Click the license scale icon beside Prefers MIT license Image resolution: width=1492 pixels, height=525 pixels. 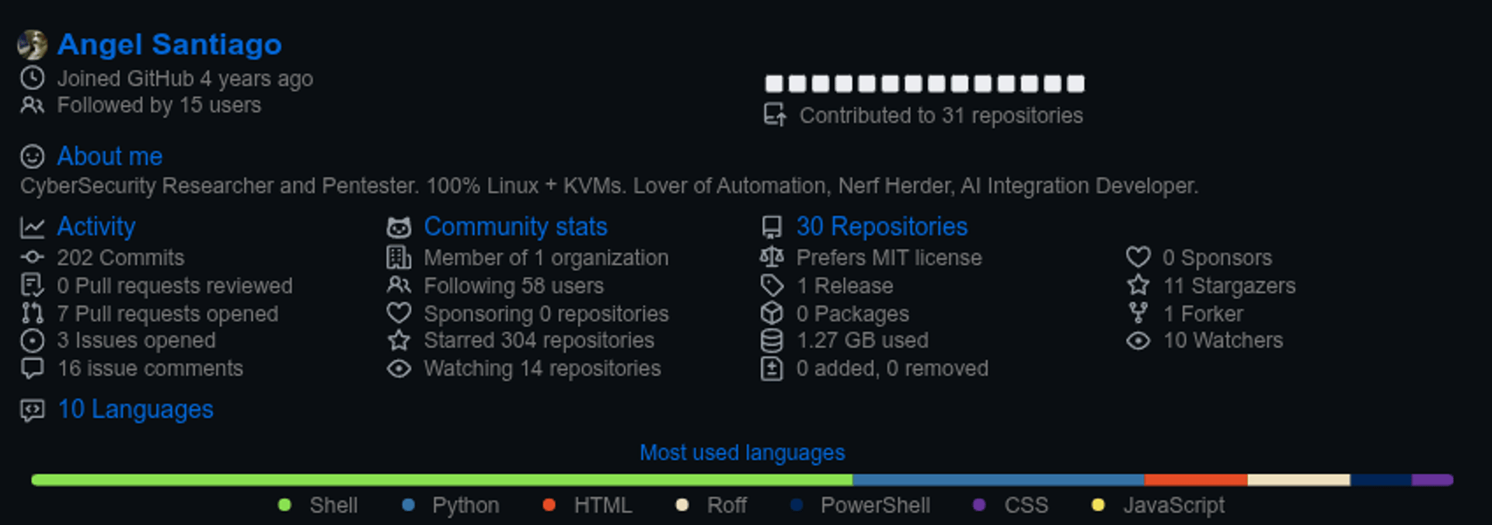(772, 257)
